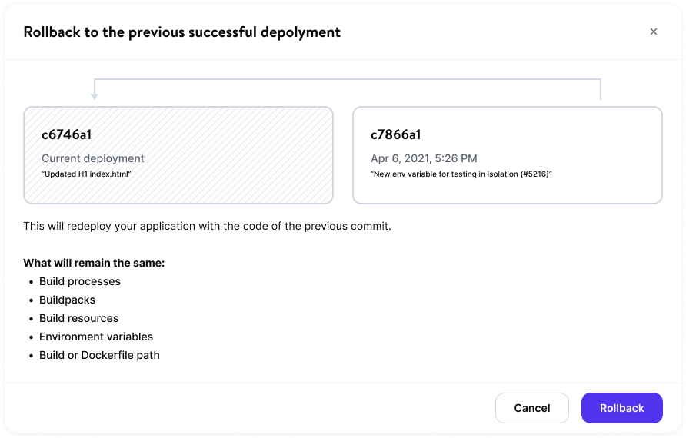Click the "Build resources" list item
The height and width of the screenshot is (438, 686).
[x=79, y=318]
